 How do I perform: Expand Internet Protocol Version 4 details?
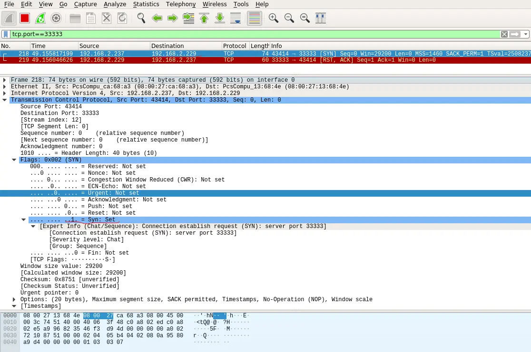coord(4,93)
